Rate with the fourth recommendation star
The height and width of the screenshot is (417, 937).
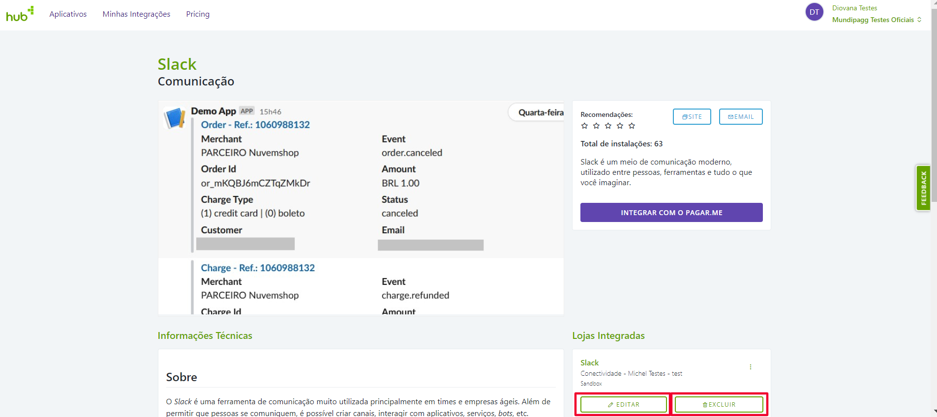(620, 126)
